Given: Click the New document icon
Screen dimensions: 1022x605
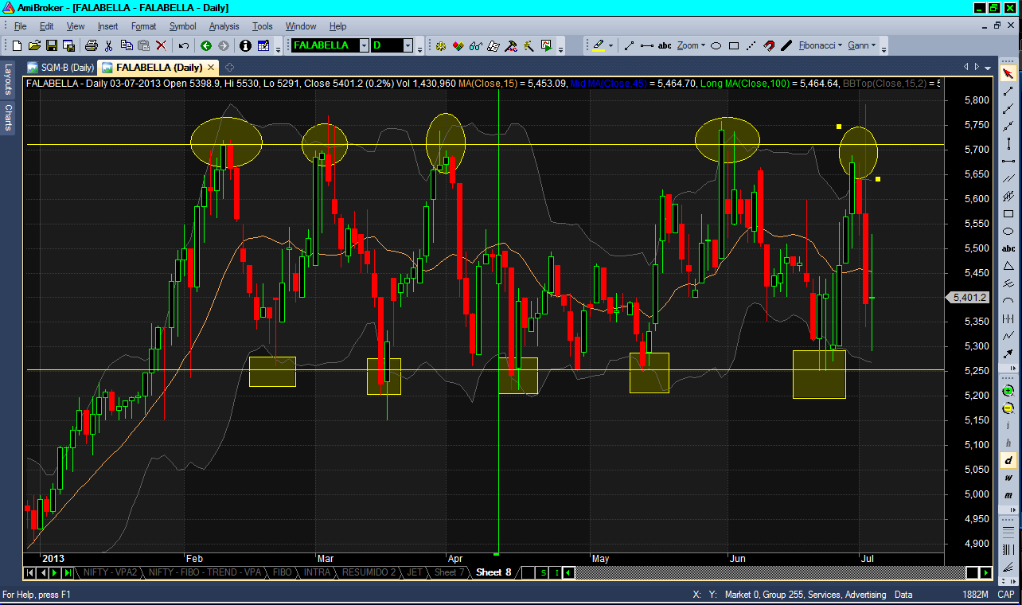Looking at the screenshot, I should (18, 45).
